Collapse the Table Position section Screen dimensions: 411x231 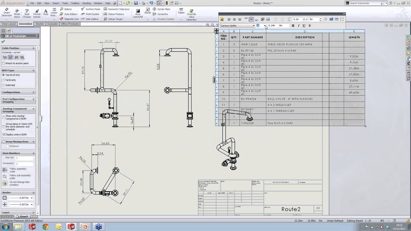click(33, 48)
